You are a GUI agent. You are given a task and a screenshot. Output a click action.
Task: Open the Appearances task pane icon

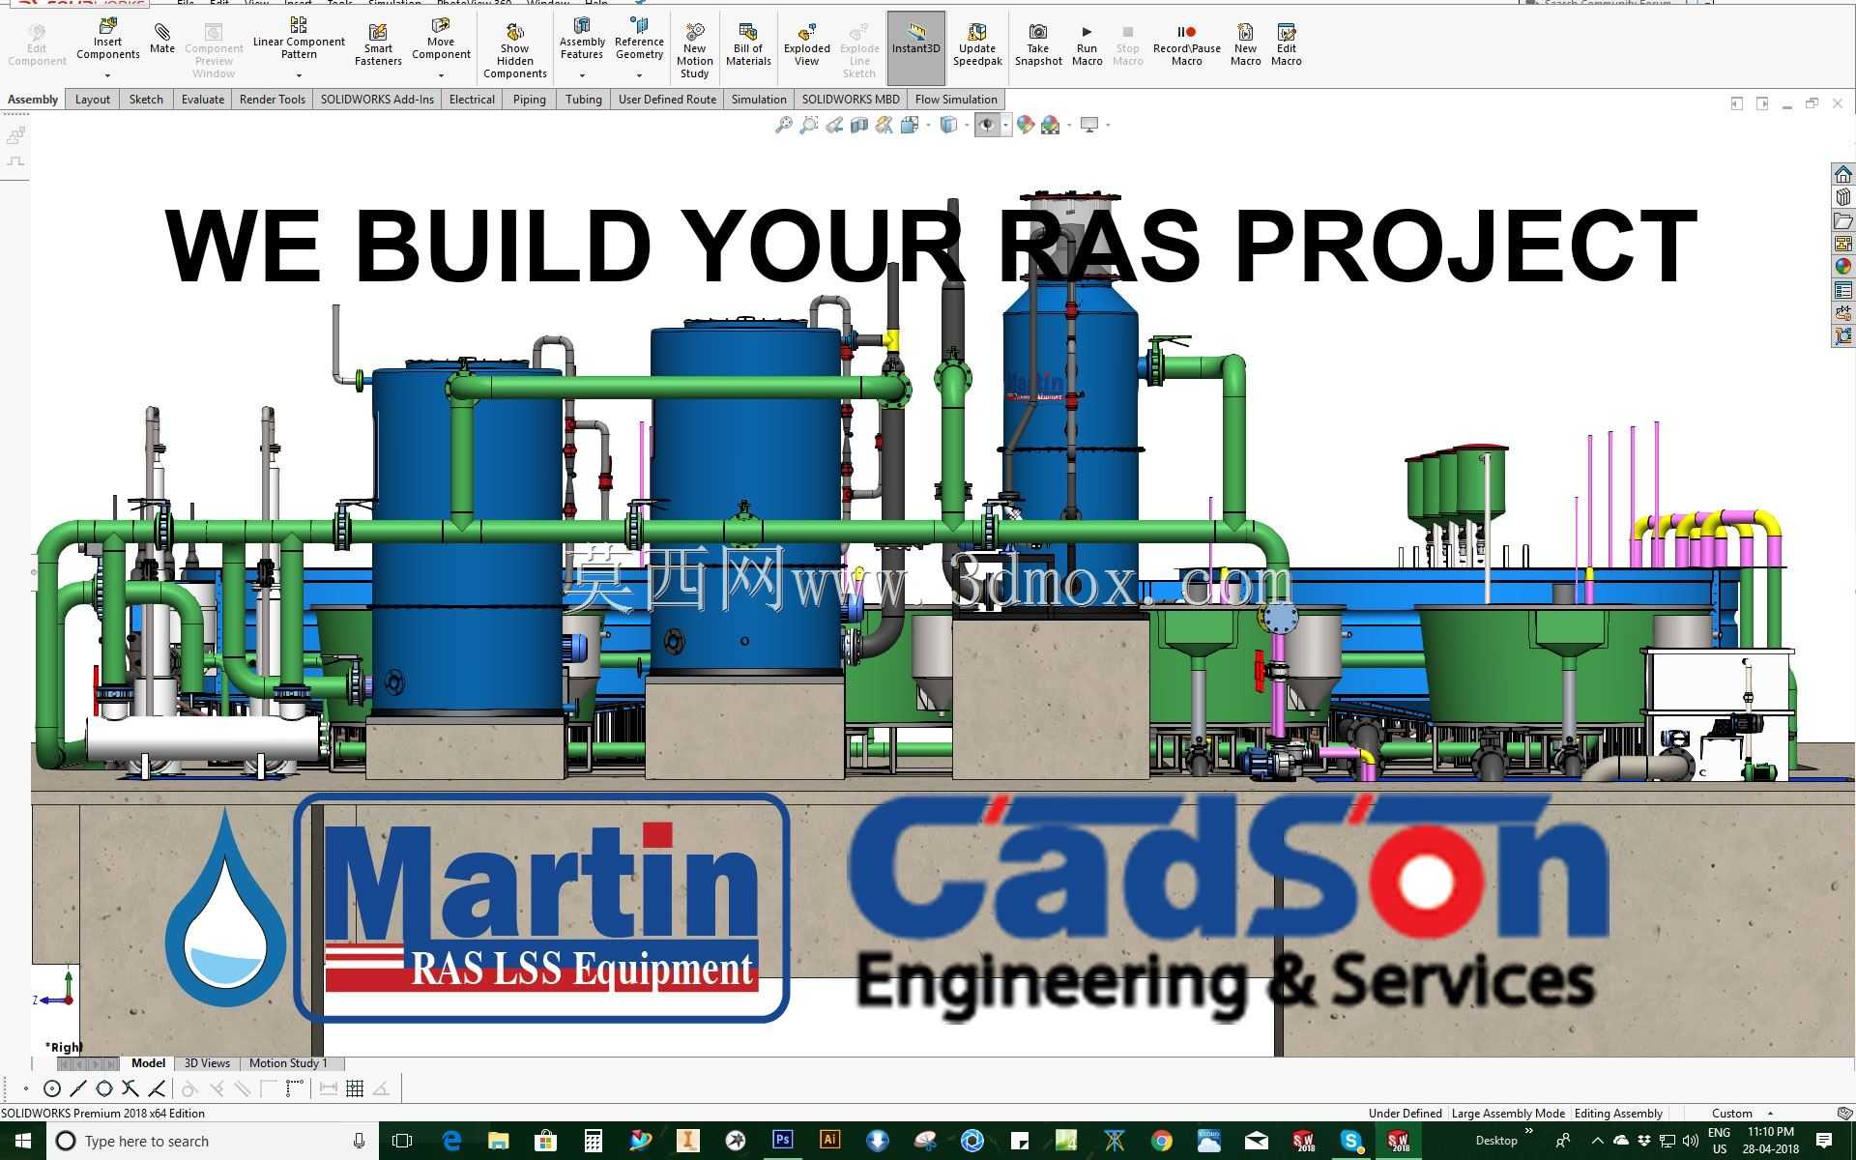[x=1843, y=267]
